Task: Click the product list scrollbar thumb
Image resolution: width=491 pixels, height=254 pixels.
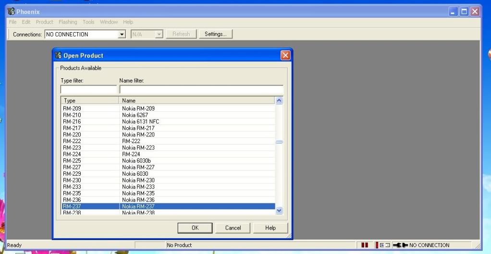Action: 279,142
